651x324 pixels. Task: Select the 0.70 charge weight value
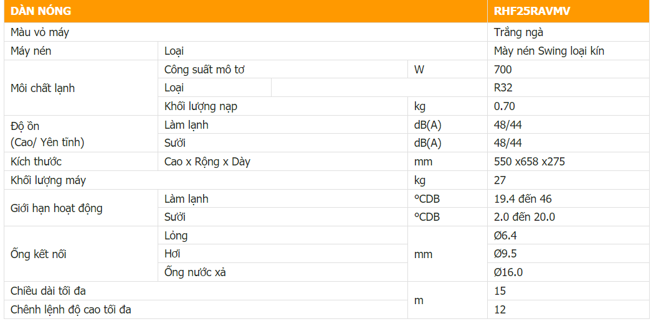point(505,106)
